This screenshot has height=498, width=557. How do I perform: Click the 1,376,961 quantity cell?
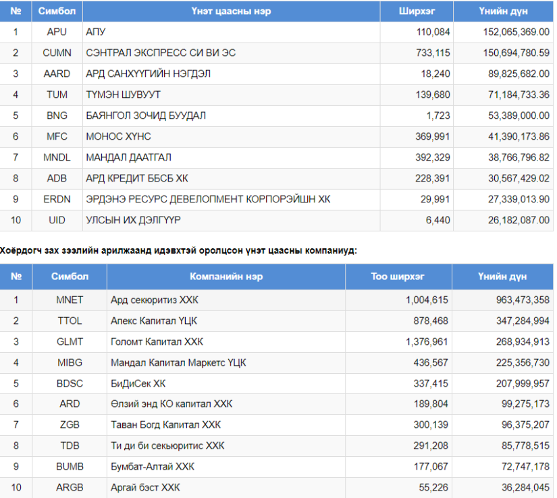coord(398,342)
